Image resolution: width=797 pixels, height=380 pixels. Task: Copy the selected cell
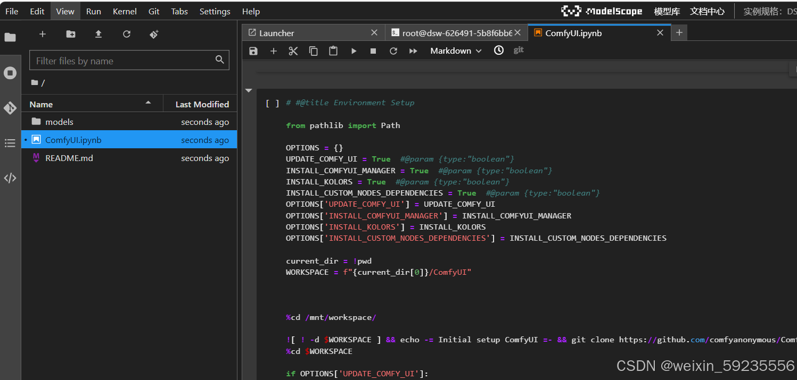click(314, 51)
